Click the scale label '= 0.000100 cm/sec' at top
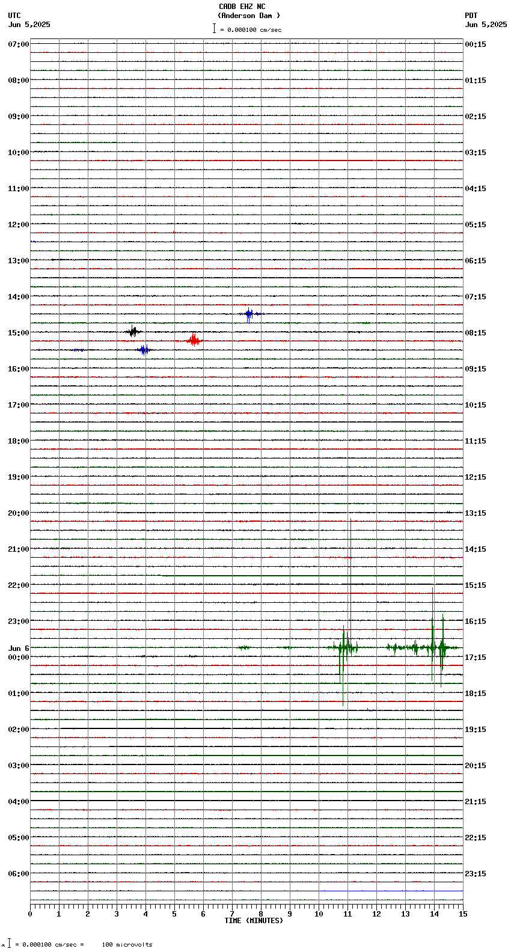511x952 pixels. tap(251, 29)
